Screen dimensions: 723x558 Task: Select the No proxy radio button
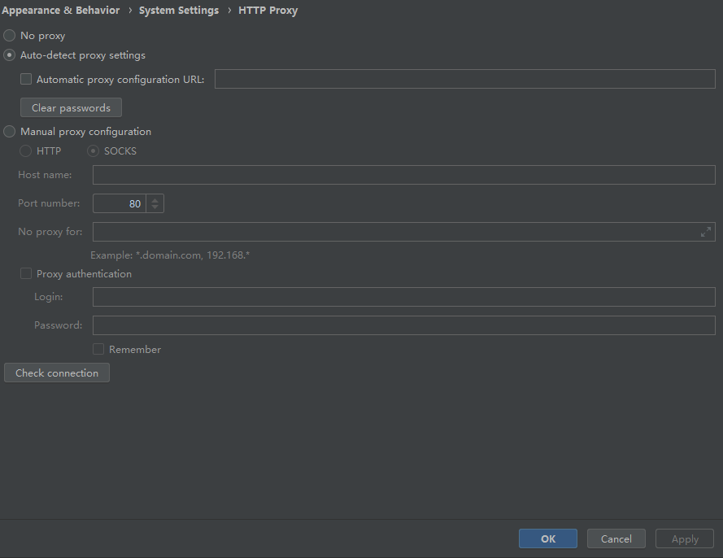pyautogui.click(x=9, y=36)
